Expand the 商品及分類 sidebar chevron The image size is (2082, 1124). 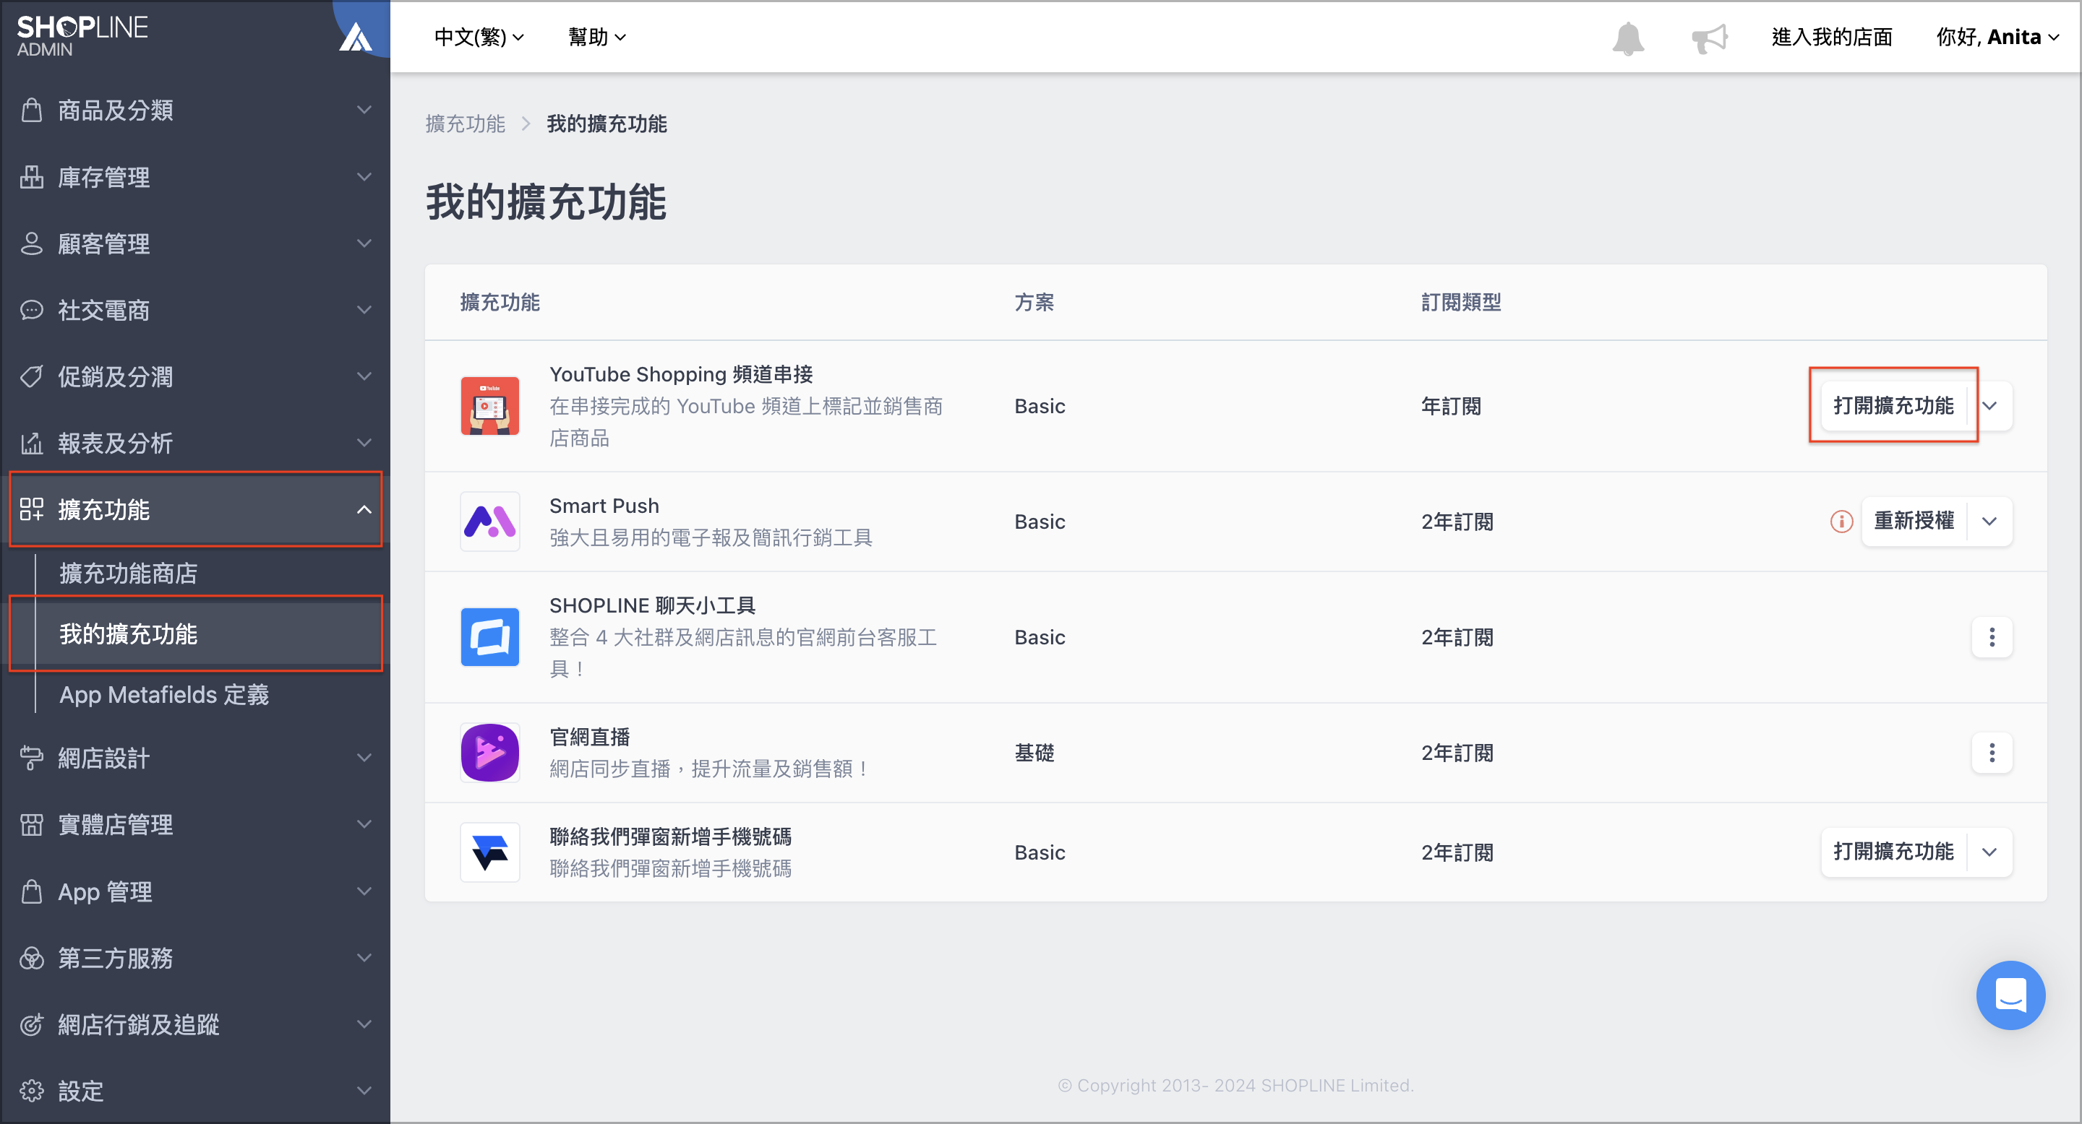point(364,110)
